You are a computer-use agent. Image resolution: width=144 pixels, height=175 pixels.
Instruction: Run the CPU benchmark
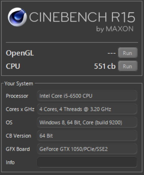point(128,66)
